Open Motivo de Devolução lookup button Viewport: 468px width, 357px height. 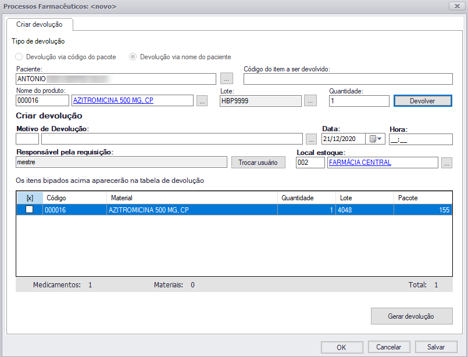point(311,139)
